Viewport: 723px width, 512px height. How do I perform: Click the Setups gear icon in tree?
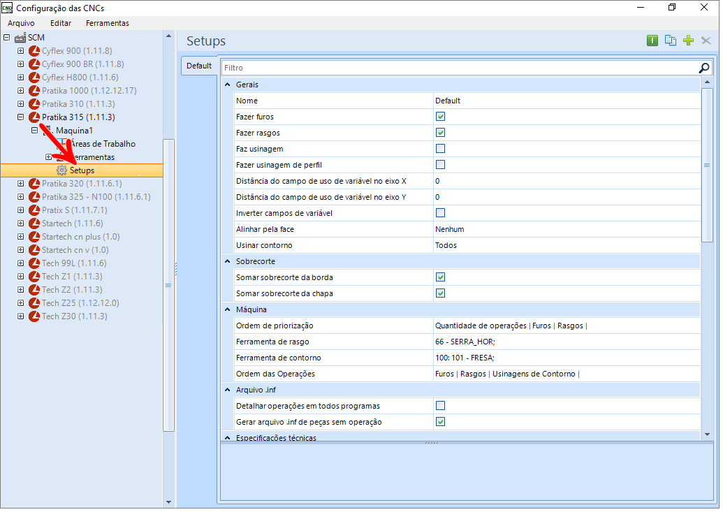pos(61,171)
